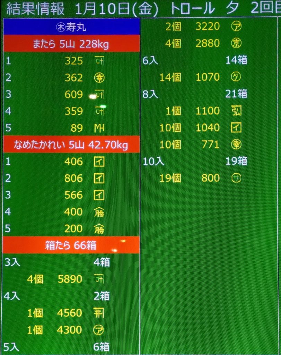The height and width of the screenshot is (355, 281).
Task: Click the buyer mark next to price 89
Action: tap(99, 128)
